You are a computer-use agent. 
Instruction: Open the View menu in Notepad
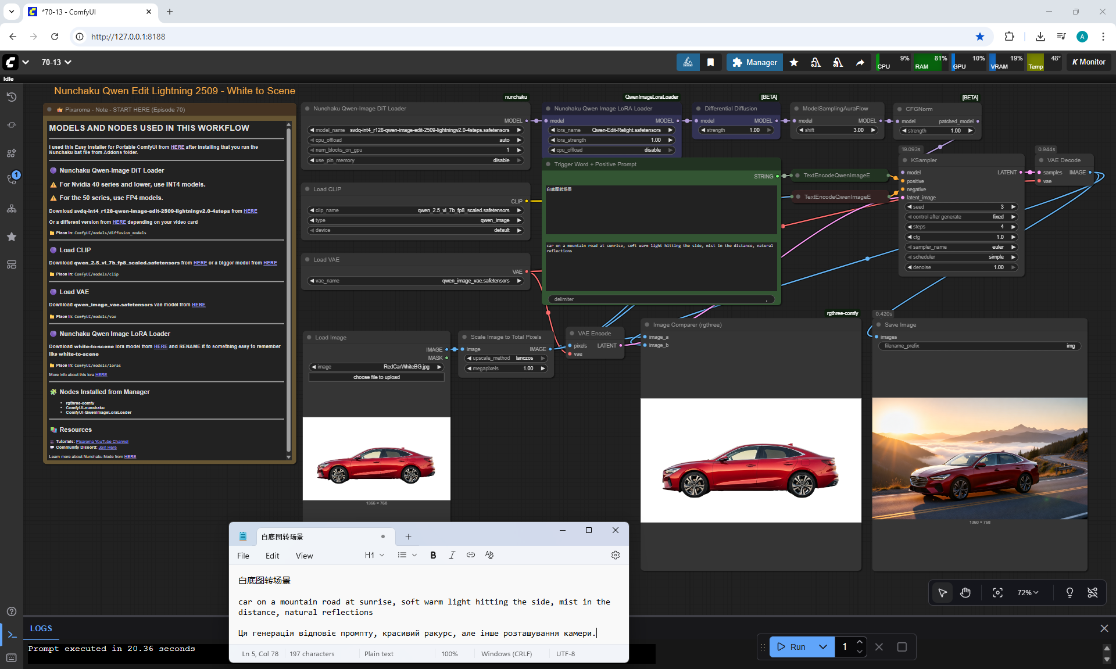pyautogui.click(x=304, y=556)
